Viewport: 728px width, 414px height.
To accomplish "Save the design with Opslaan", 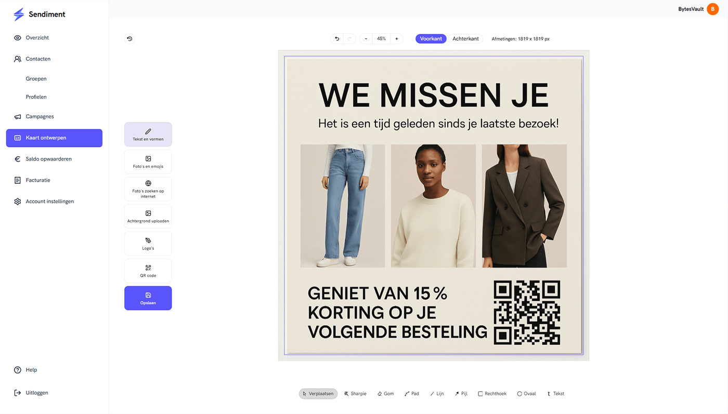I will pyautogui.click(x=148, y=298).
